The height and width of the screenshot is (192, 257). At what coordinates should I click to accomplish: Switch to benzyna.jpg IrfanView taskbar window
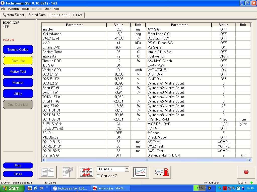pos(110,188)
